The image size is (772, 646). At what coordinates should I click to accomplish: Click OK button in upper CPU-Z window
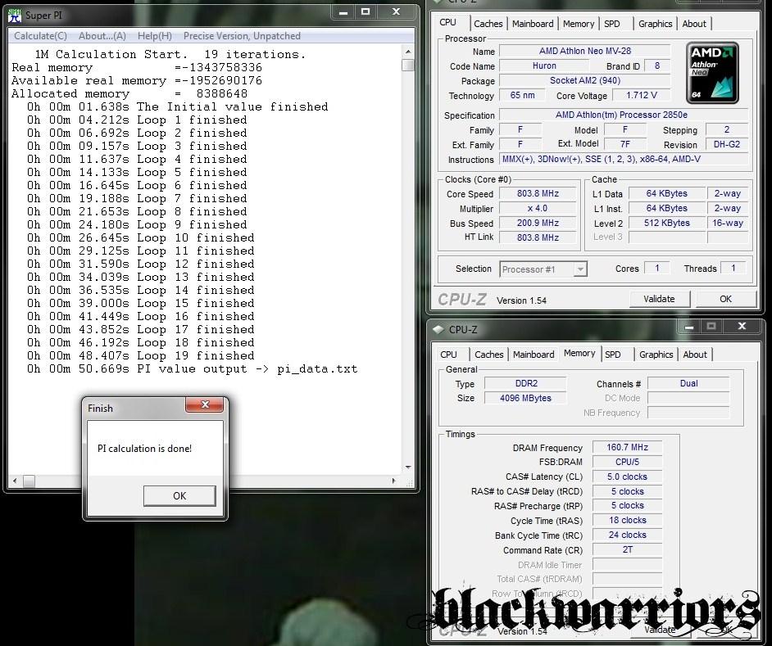(726, 299)
